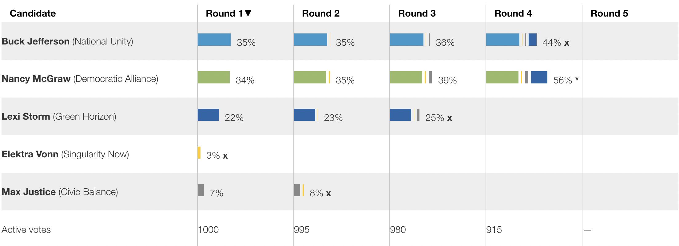Click Max Justice's gray Round 1 bar
This screenshot has height=246, width=679.
[x=201, y=190]
